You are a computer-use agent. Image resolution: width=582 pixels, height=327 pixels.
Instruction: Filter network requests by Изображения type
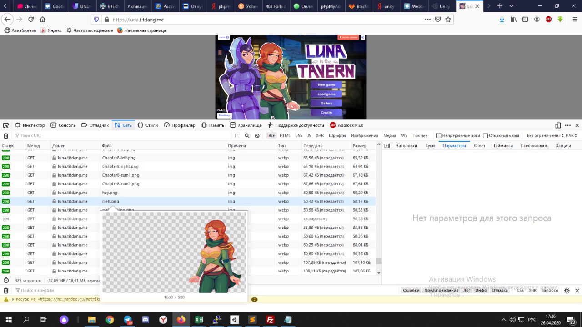pos(364,136)
